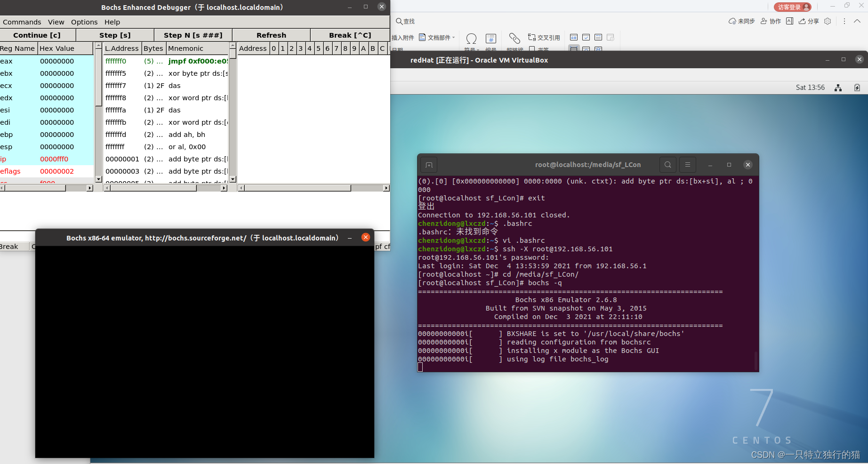Click the 文档部件 document parts icon
Image resolution: width=868 pixels, height=464 pixels.
[x=422, y=37]
